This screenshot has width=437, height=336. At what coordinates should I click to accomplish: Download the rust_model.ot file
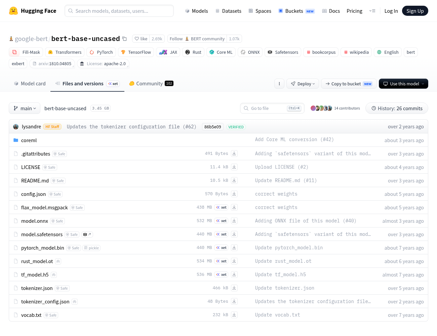point(234,261)
